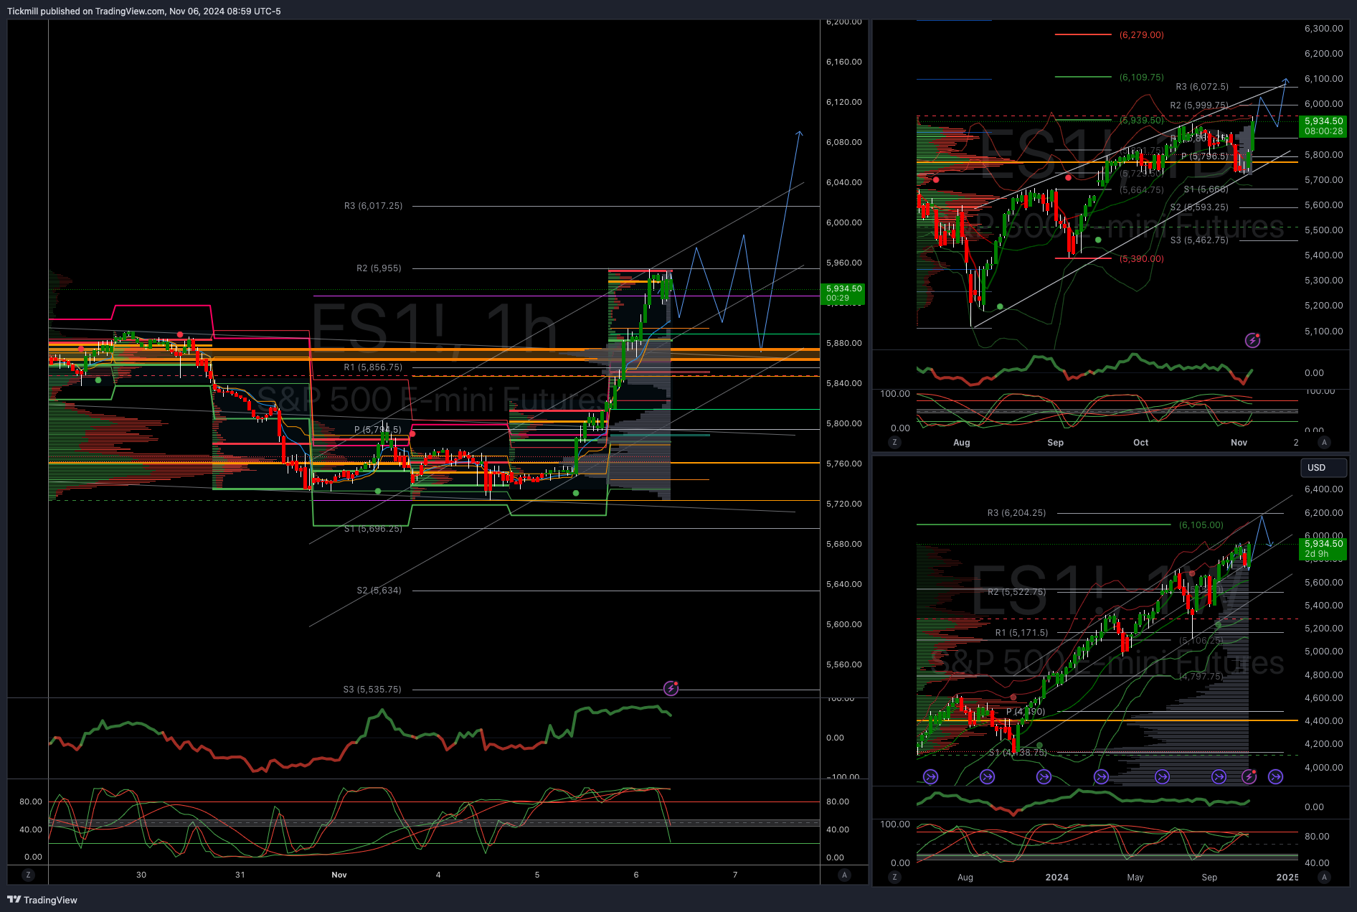The image size is (1357, 912).
Task: Click the 2024 label on weekly time axis
Action: (x=1056, y=877)
